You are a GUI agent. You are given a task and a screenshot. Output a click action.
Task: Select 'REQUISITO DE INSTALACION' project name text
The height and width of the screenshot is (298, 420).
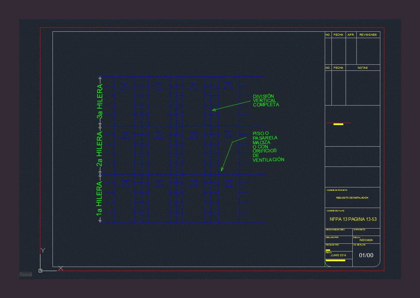tap(352, 198)
